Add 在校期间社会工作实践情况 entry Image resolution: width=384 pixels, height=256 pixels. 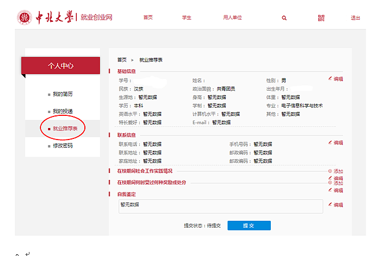(335, 171)
